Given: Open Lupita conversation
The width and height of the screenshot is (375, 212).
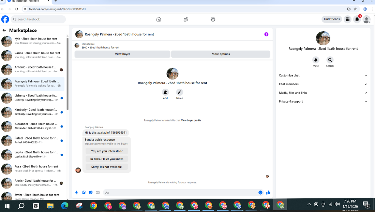Looking at the screenshot, I should click(32, 155).
